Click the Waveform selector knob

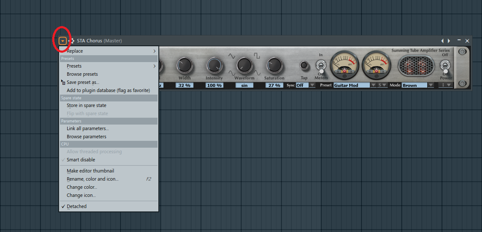pos(244,65)
